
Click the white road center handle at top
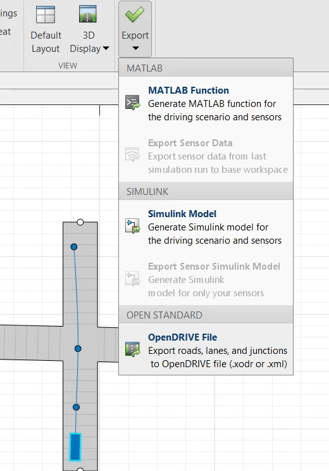[80, 222]
